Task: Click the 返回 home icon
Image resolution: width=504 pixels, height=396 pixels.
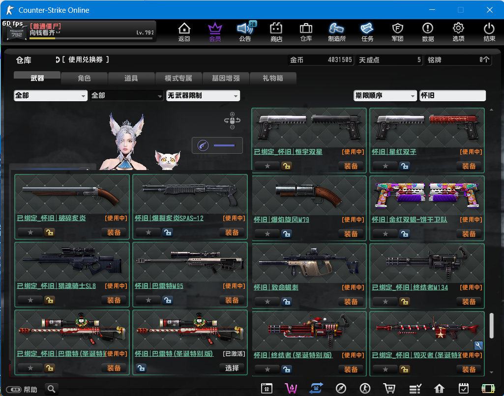Action: coord(184,32)
